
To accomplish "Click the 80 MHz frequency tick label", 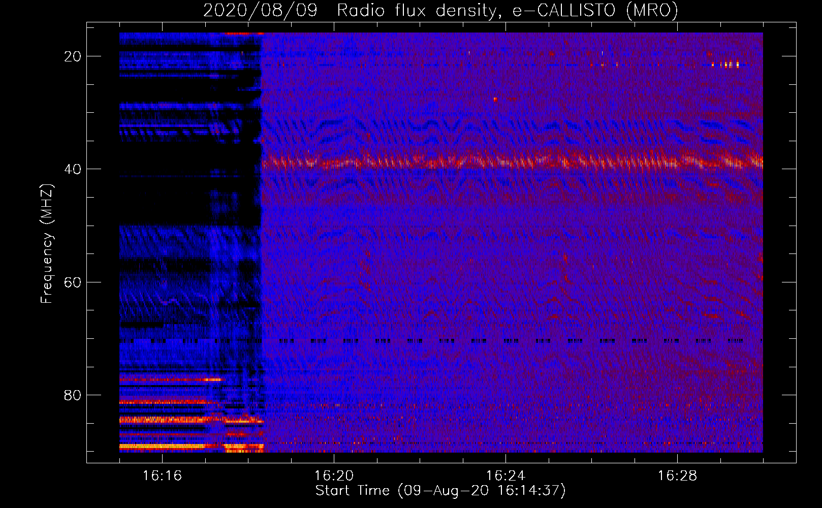I will pyautogui.click(x=73, y=395).
